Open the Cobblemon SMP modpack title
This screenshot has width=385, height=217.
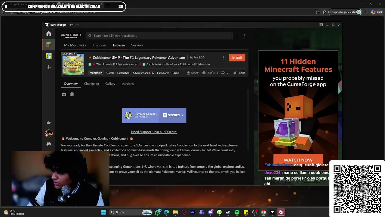coord(139,58)
